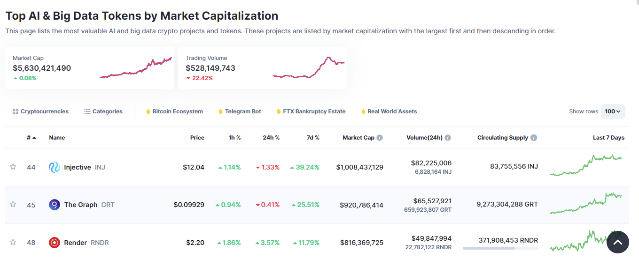639x259 pixels.
Task: Click the Volume(24h) info icon
Action: pyautogui.click(x=448, y=138)
